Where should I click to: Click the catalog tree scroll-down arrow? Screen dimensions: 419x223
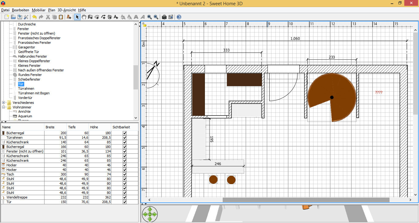click(136, 118)
